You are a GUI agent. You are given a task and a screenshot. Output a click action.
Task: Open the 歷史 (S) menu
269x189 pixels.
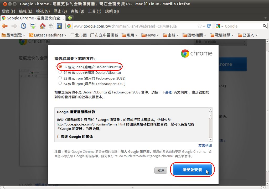pyautogui.click(x=60, y=11)
